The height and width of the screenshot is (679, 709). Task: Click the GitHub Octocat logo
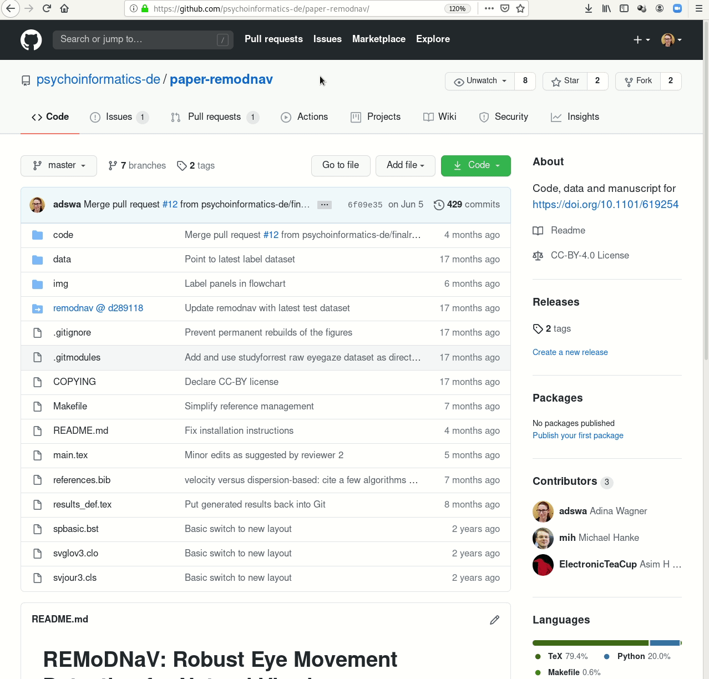[x=31, y=40]
